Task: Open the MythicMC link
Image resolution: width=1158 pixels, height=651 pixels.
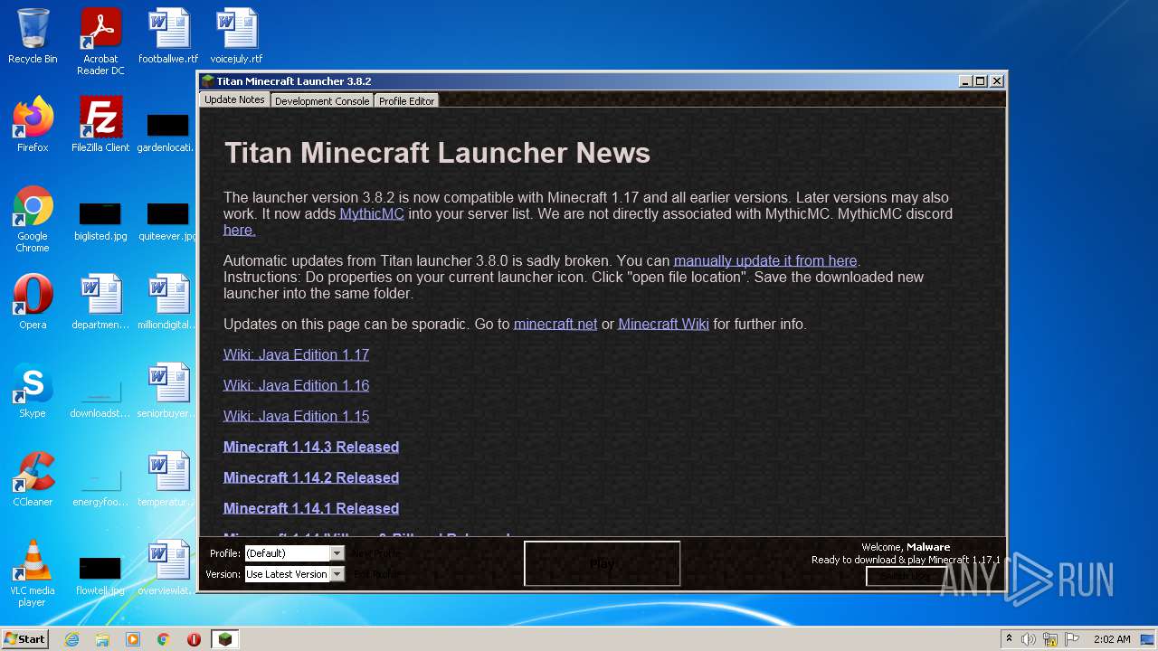Action: coord(372,213)
